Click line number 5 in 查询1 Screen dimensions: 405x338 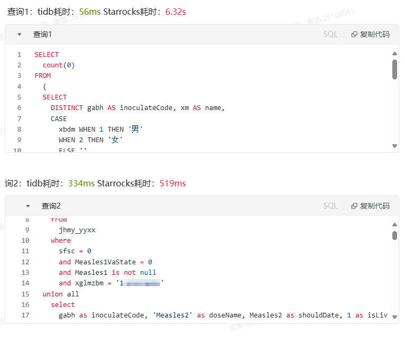click(x=19, y=97)
